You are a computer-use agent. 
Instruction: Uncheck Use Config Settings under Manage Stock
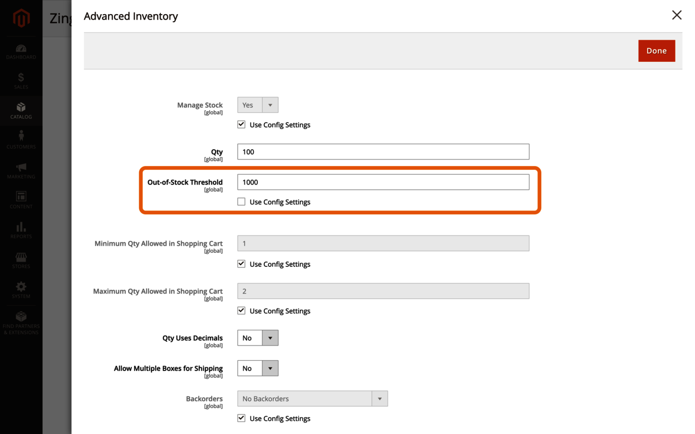[242, 125]
